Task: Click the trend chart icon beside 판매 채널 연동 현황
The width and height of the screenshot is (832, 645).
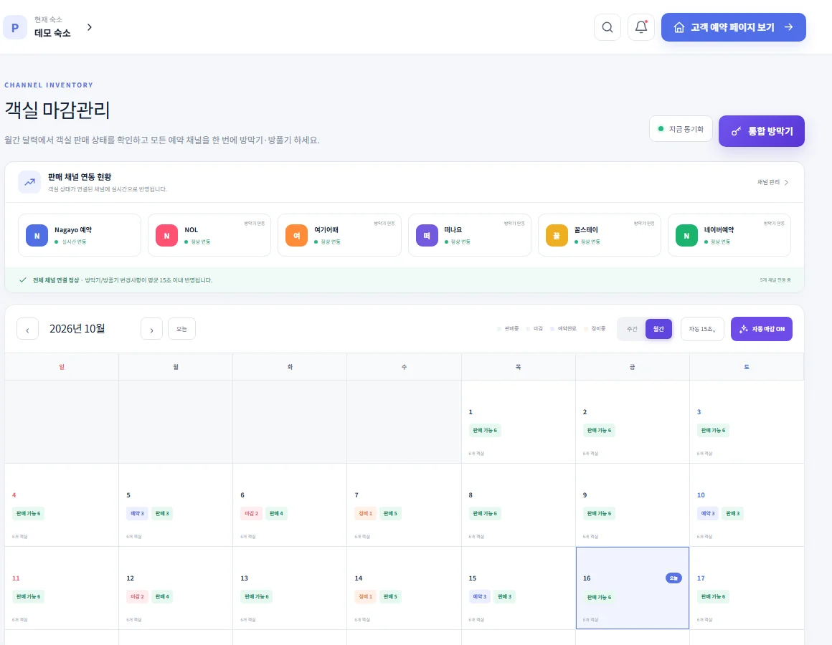Action: 29,182
